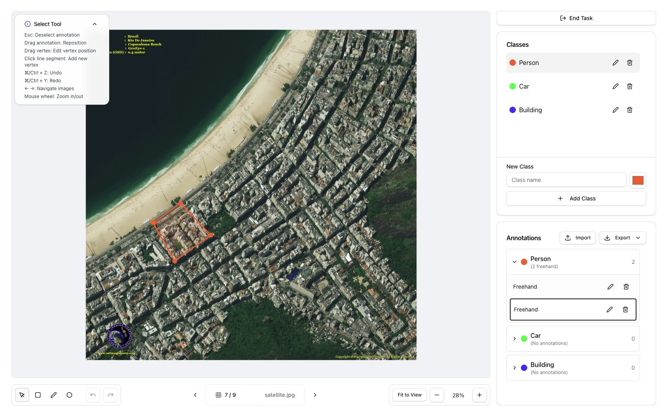Select the Car class row
The width and height of the screenshot is (668, 417).
pyautogui.click(x=573, y=86)
